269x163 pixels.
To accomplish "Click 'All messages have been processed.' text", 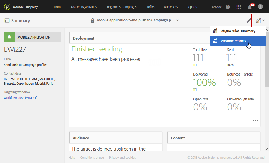I will [107, 59].
